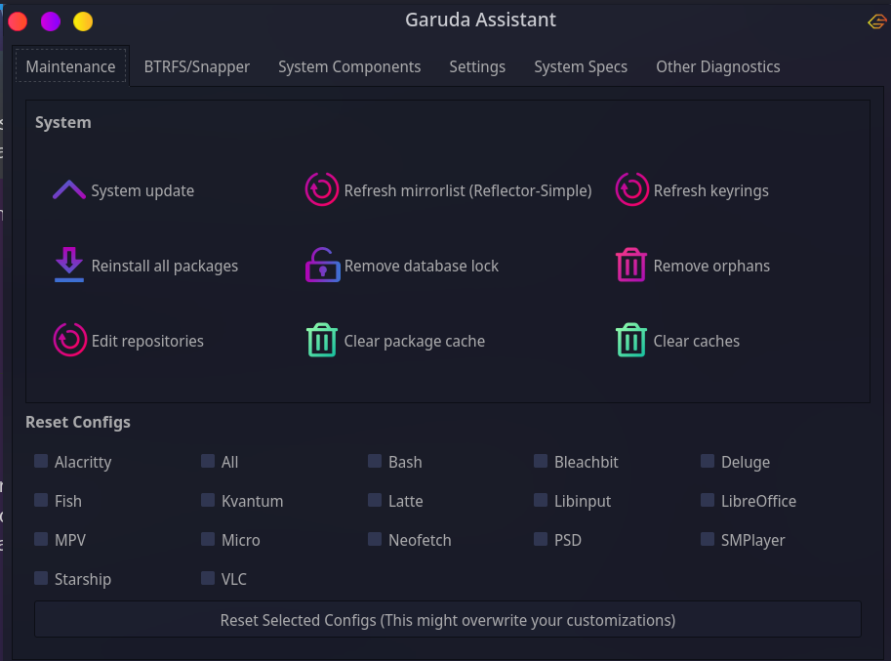Open the System Components tab
The height and width of the screenshot is (661, 891).
(x=349, y=66)
